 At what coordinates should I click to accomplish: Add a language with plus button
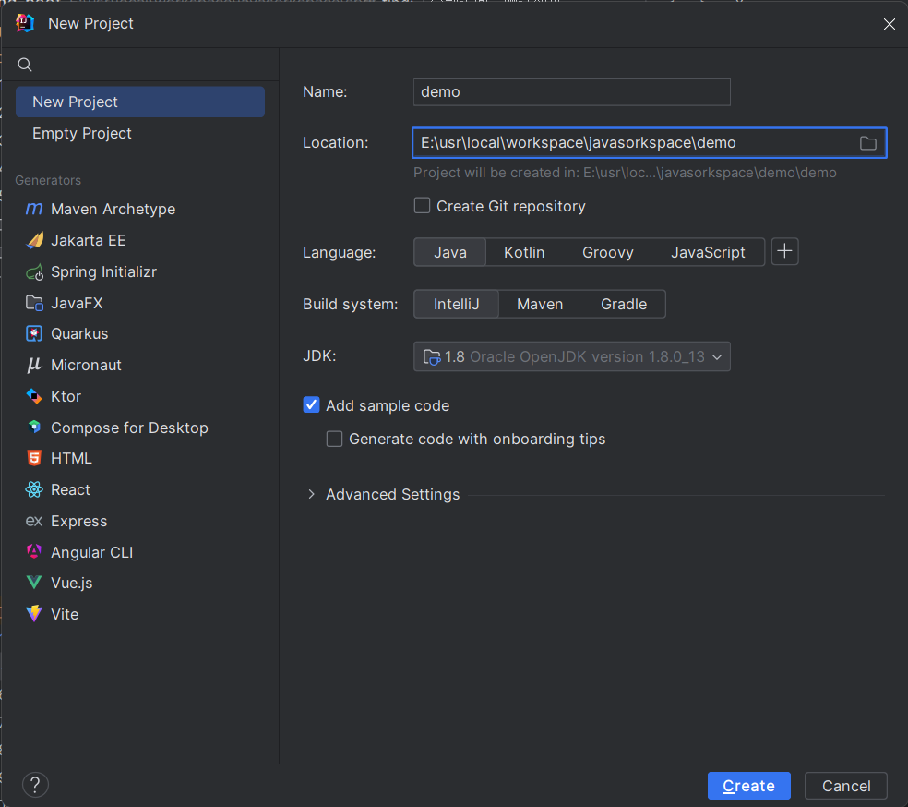(x=784, y=251)
